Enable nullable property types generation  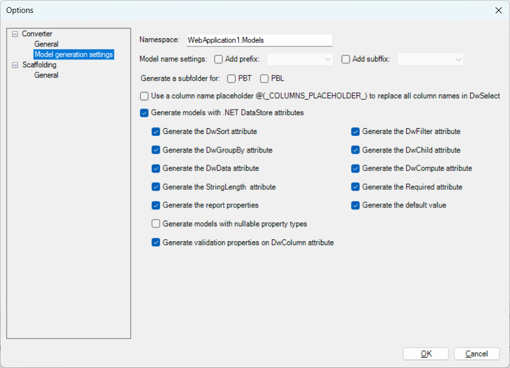[156, 224]
